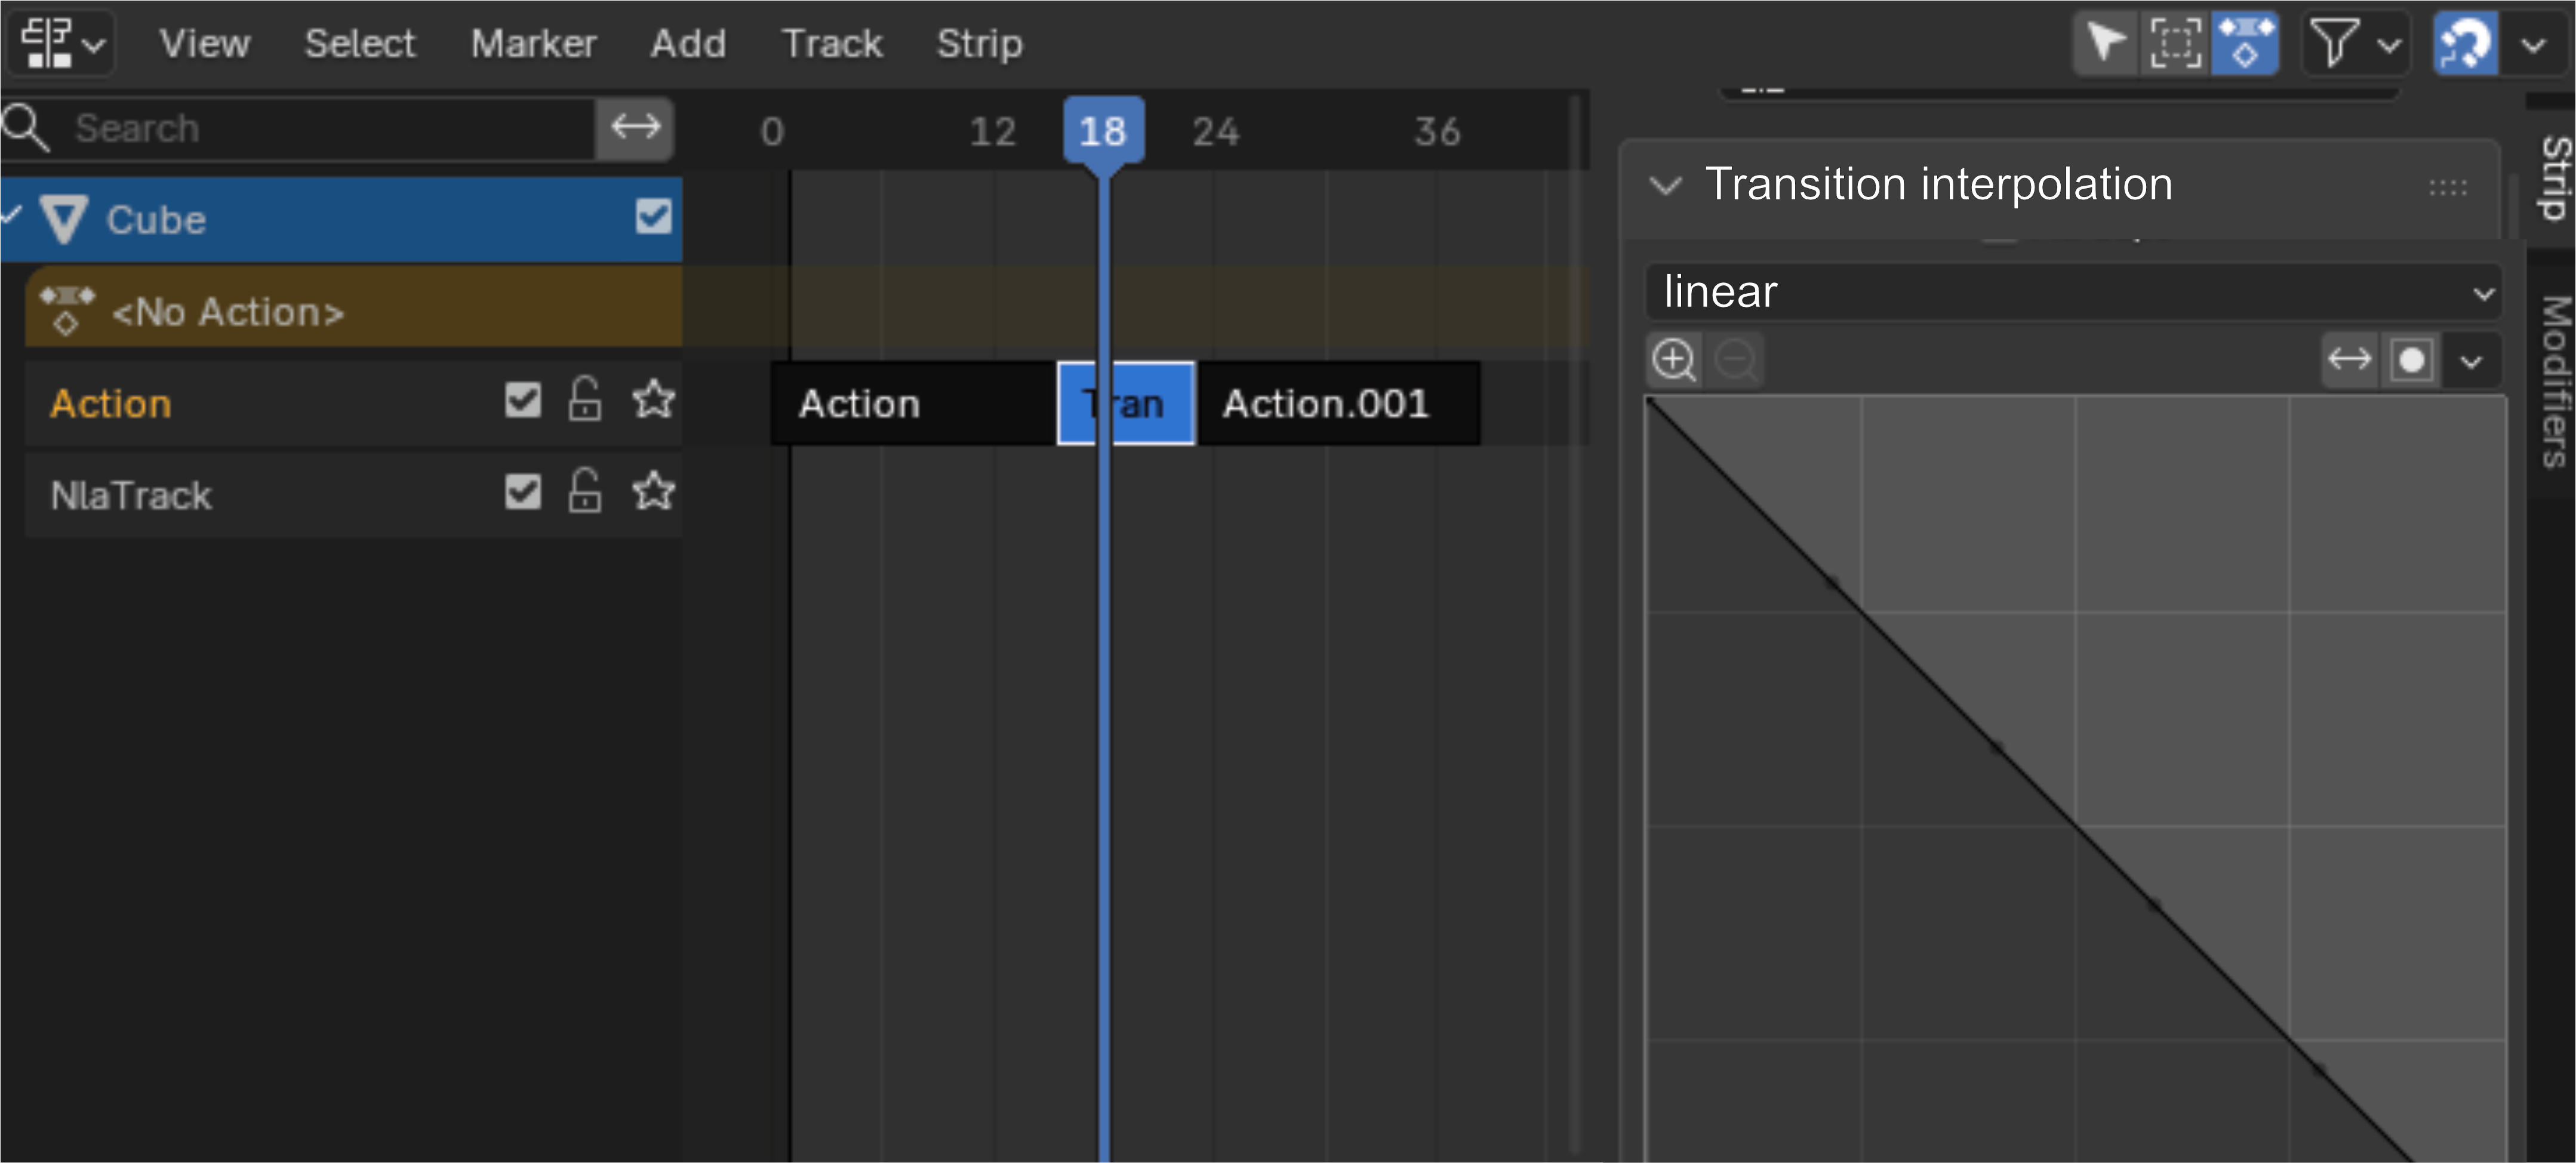The image size is (2576, 1163).
Task: Uncheck the Cube visibility checkbox
Action: point(653,216)
